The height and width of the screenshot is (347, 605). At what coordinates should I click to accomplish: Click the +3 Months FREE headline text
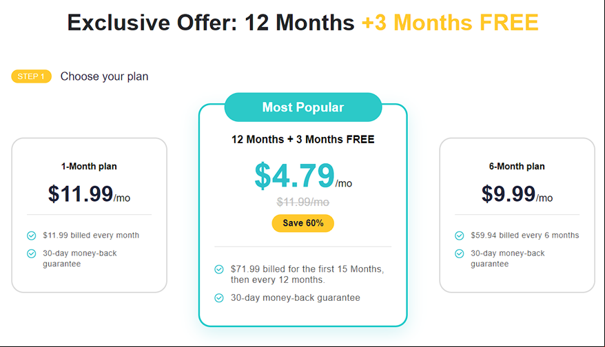click(x=450, y=22)
